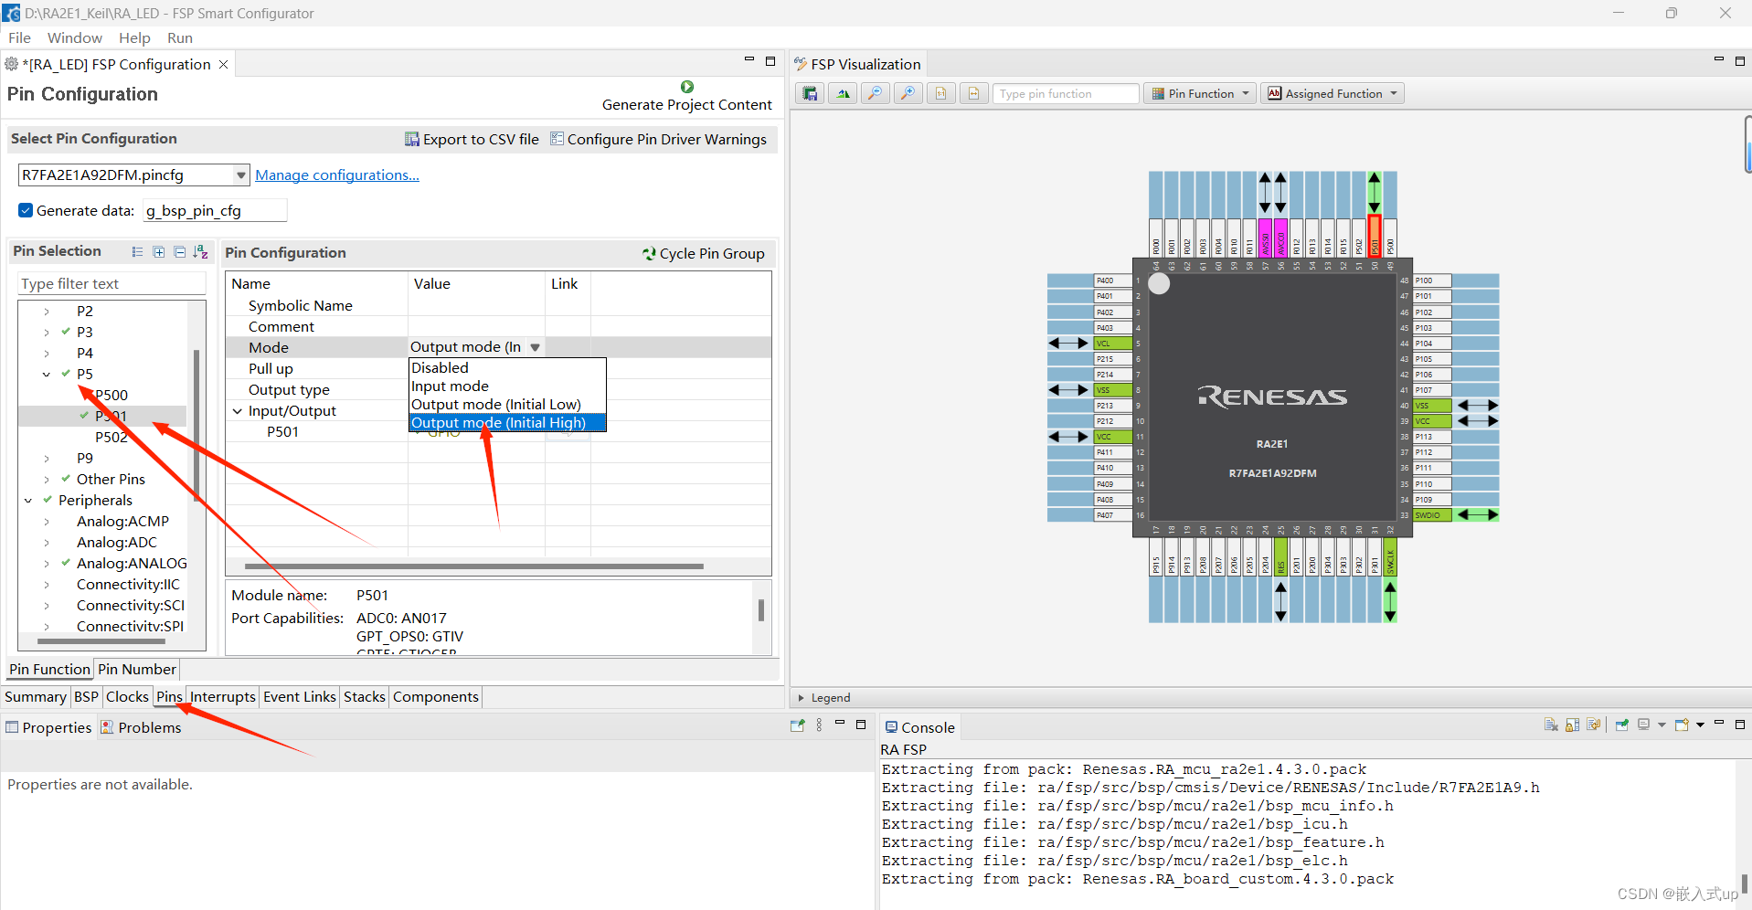Click the Type filter text field
Image resolution: width=1752 pixels, height=910 pixels.
111,283
